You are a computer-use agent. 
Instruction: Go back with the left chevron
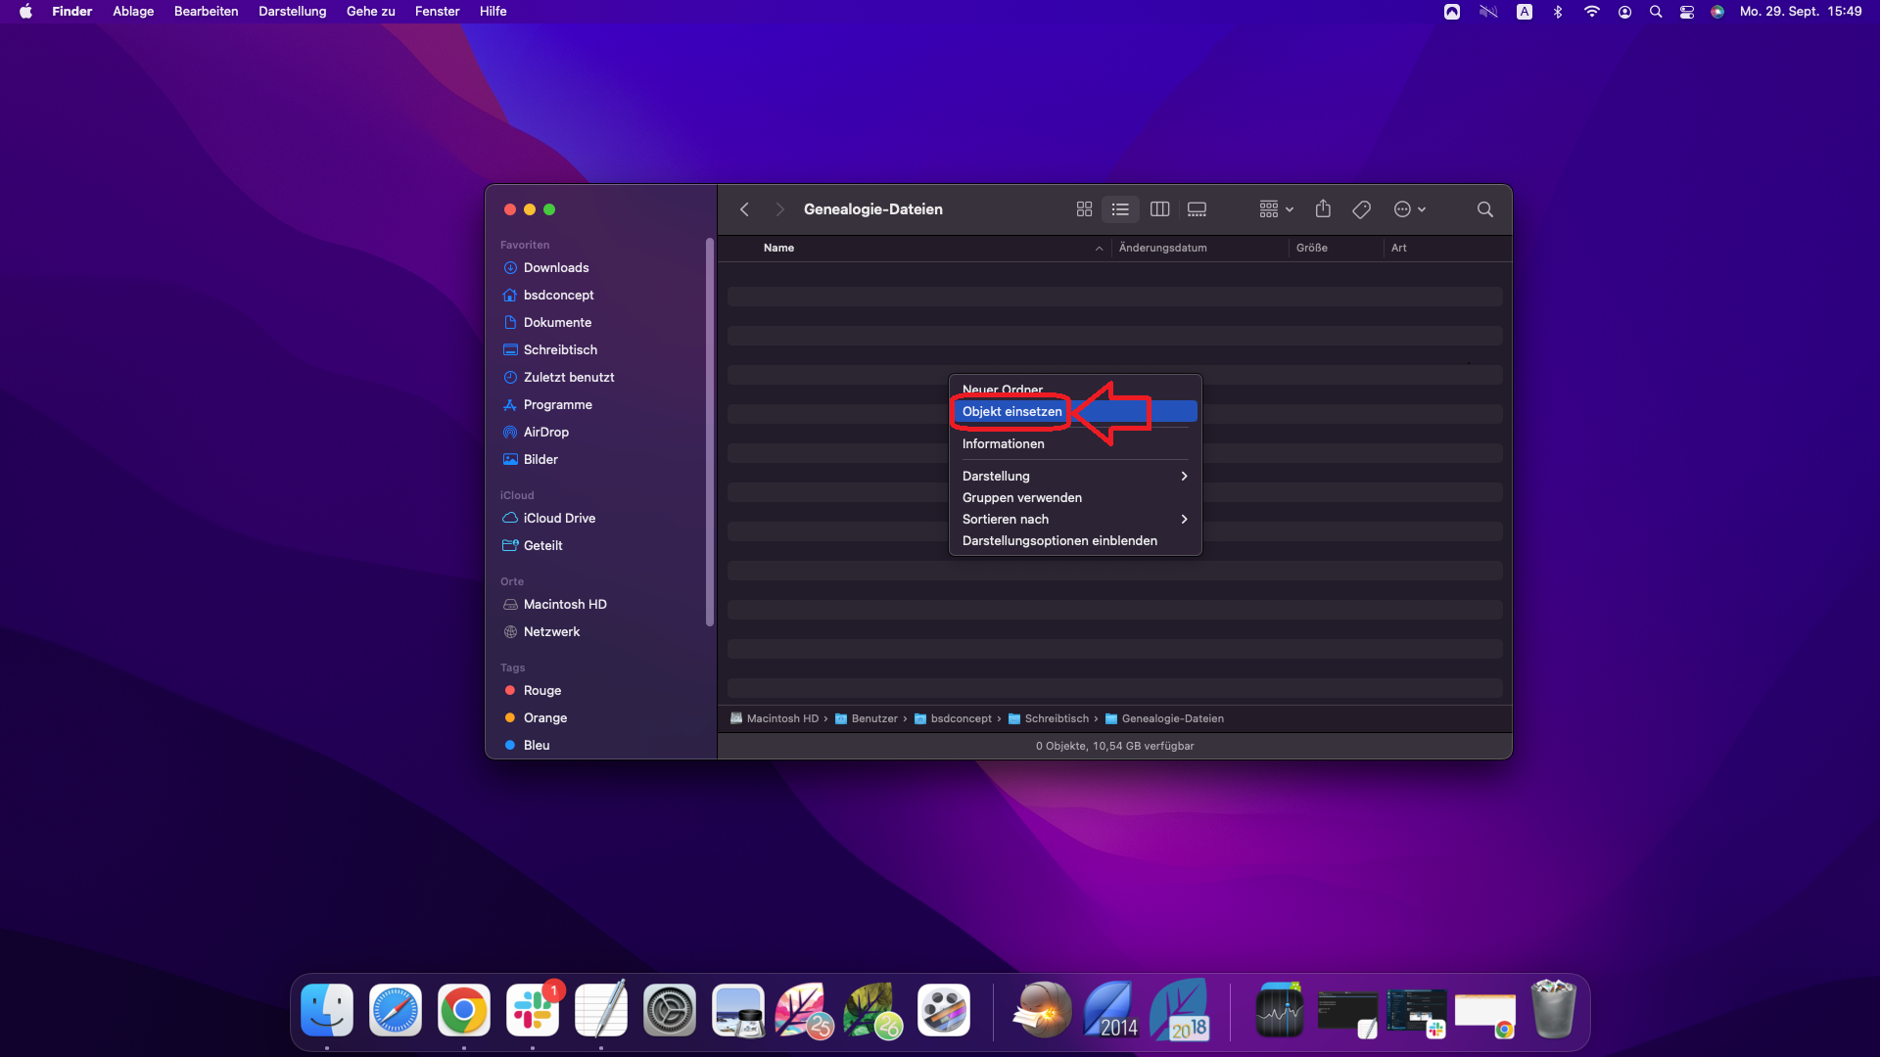(x=744, y=209)
